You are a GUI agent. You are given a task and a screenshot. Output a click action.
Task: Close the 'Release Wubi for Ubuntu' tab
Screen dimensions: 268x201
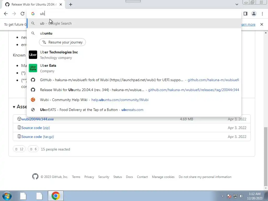(61, 5)
